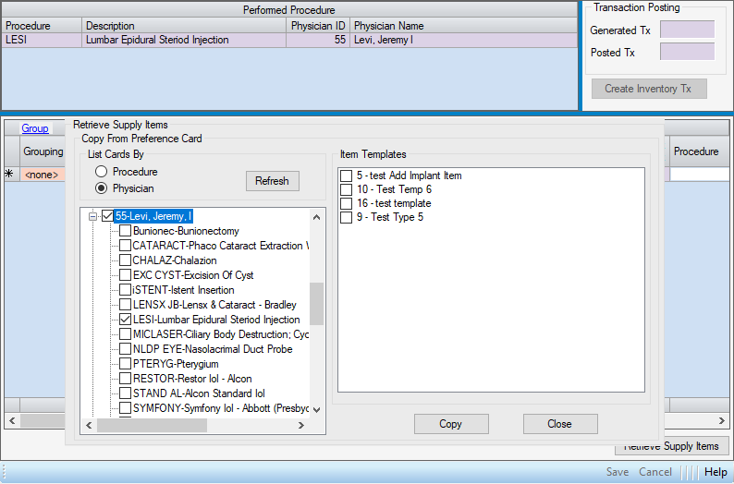The height and width of the screenshot is (484, 734).
Task: Check the 5 - test Add Implant Item template
Action: [346, 175]
